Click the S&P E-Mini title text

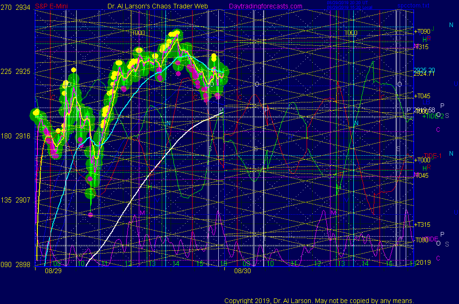[51, 6]
